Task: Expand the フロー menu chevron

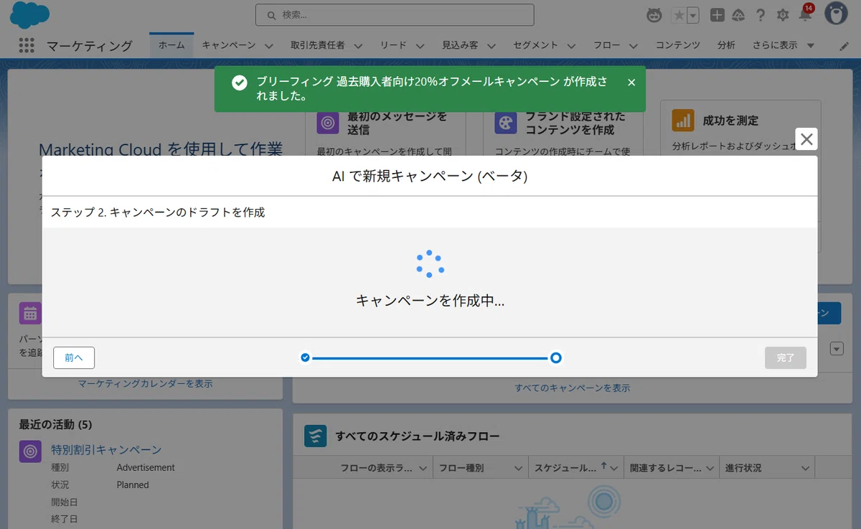Action: pos(634,45)
